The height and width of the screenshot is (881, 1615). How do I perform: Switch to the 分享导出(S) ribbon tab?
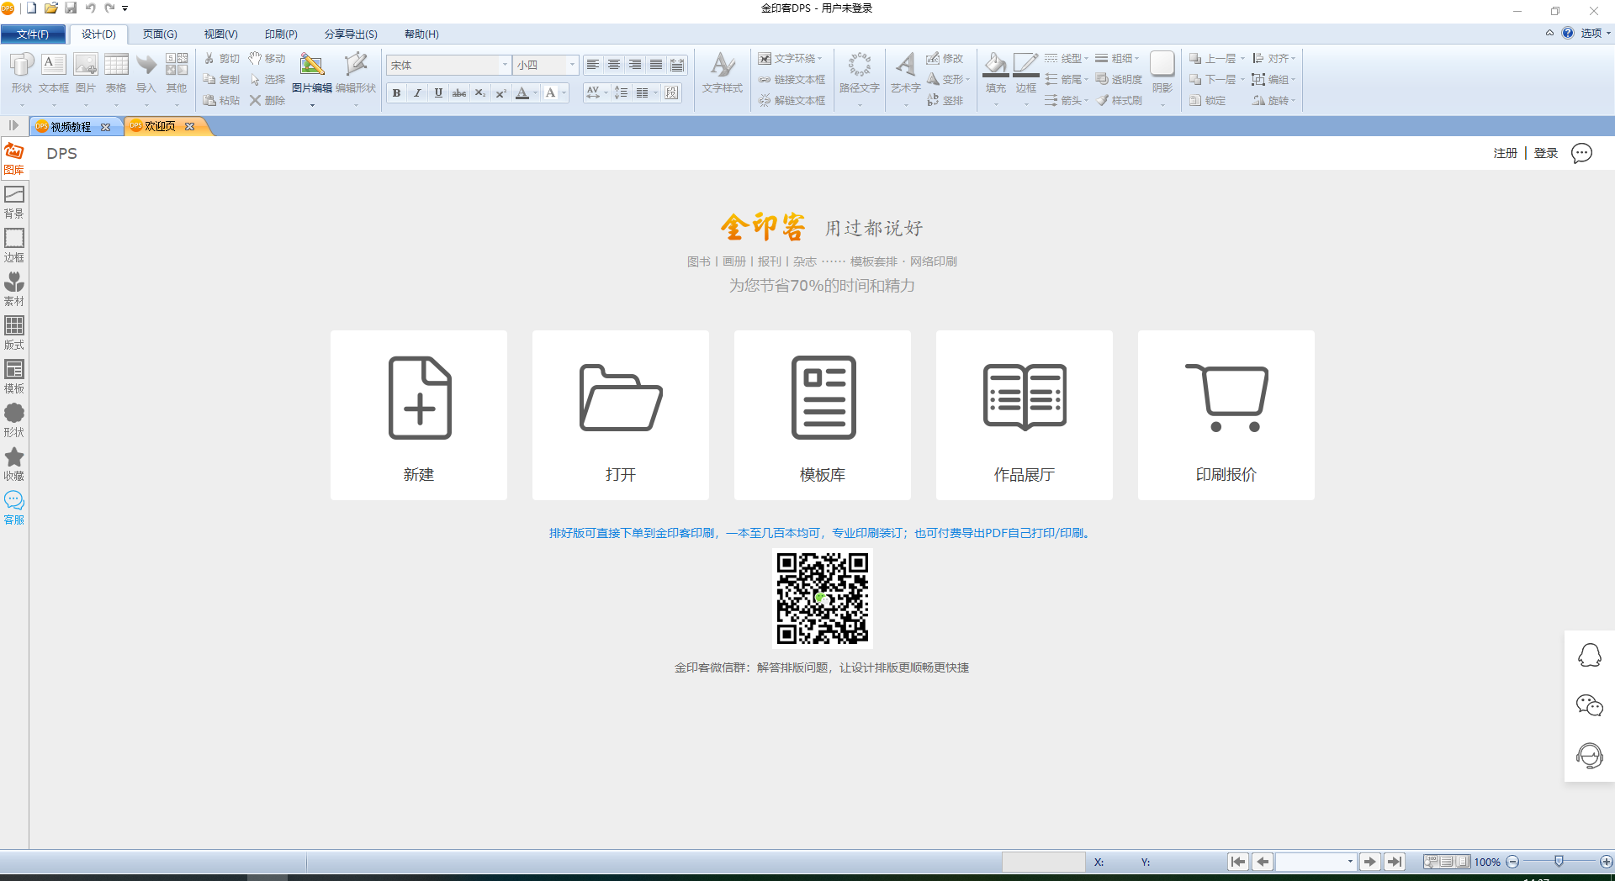pos(351,34)
